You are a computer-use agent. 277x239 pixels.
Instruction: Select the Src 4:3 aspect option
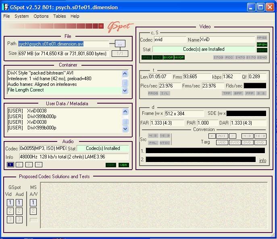153,136
